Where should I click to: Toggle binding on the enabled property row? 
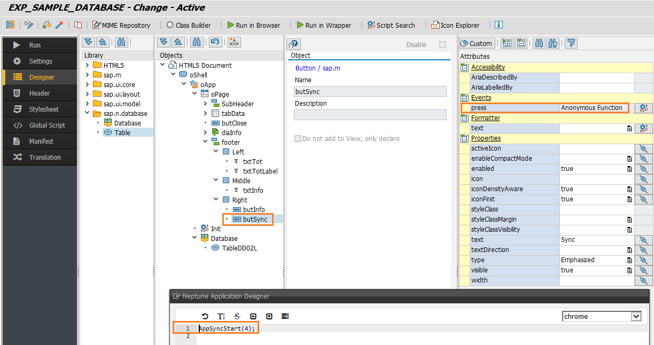pyautogui.click(x=644, y=168)
